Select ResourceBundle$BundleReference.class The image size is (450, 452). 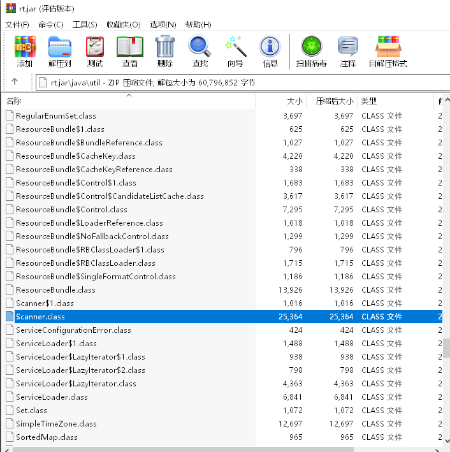click(x=89, y=143)
